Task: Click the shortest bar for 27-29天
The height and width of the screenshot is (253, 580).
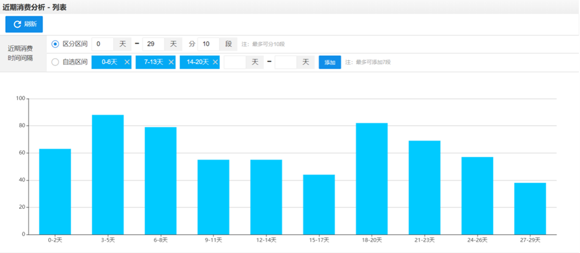Action: [x=530, y=208]
